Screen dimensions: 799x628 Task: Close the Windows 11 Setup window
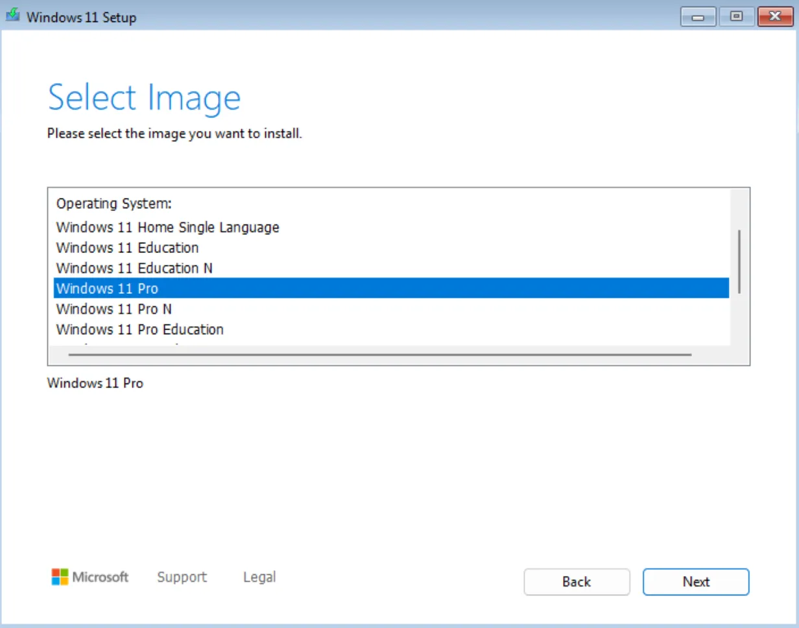click(775, 17)
